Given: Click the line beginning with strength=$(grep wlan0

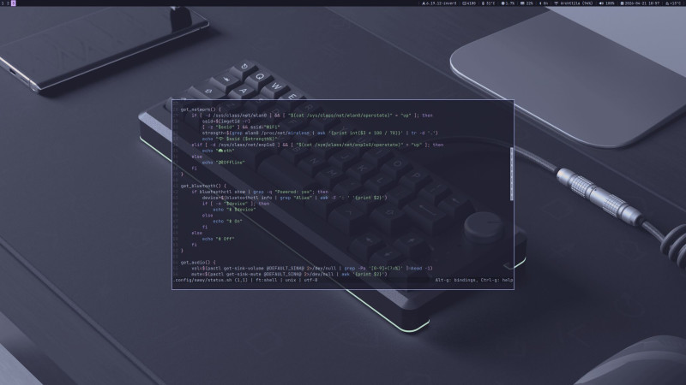Looking at the screenshot, I should coord(320,133).
